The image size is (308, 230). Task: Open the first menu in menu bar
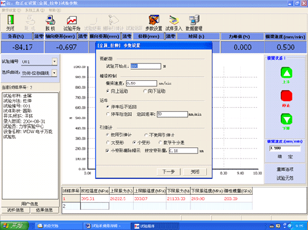tap(11, 10)
